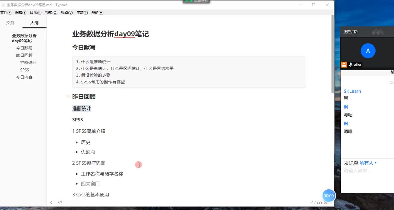Click the bullet item 历史

pyautogui.click(x=86, y=142)
